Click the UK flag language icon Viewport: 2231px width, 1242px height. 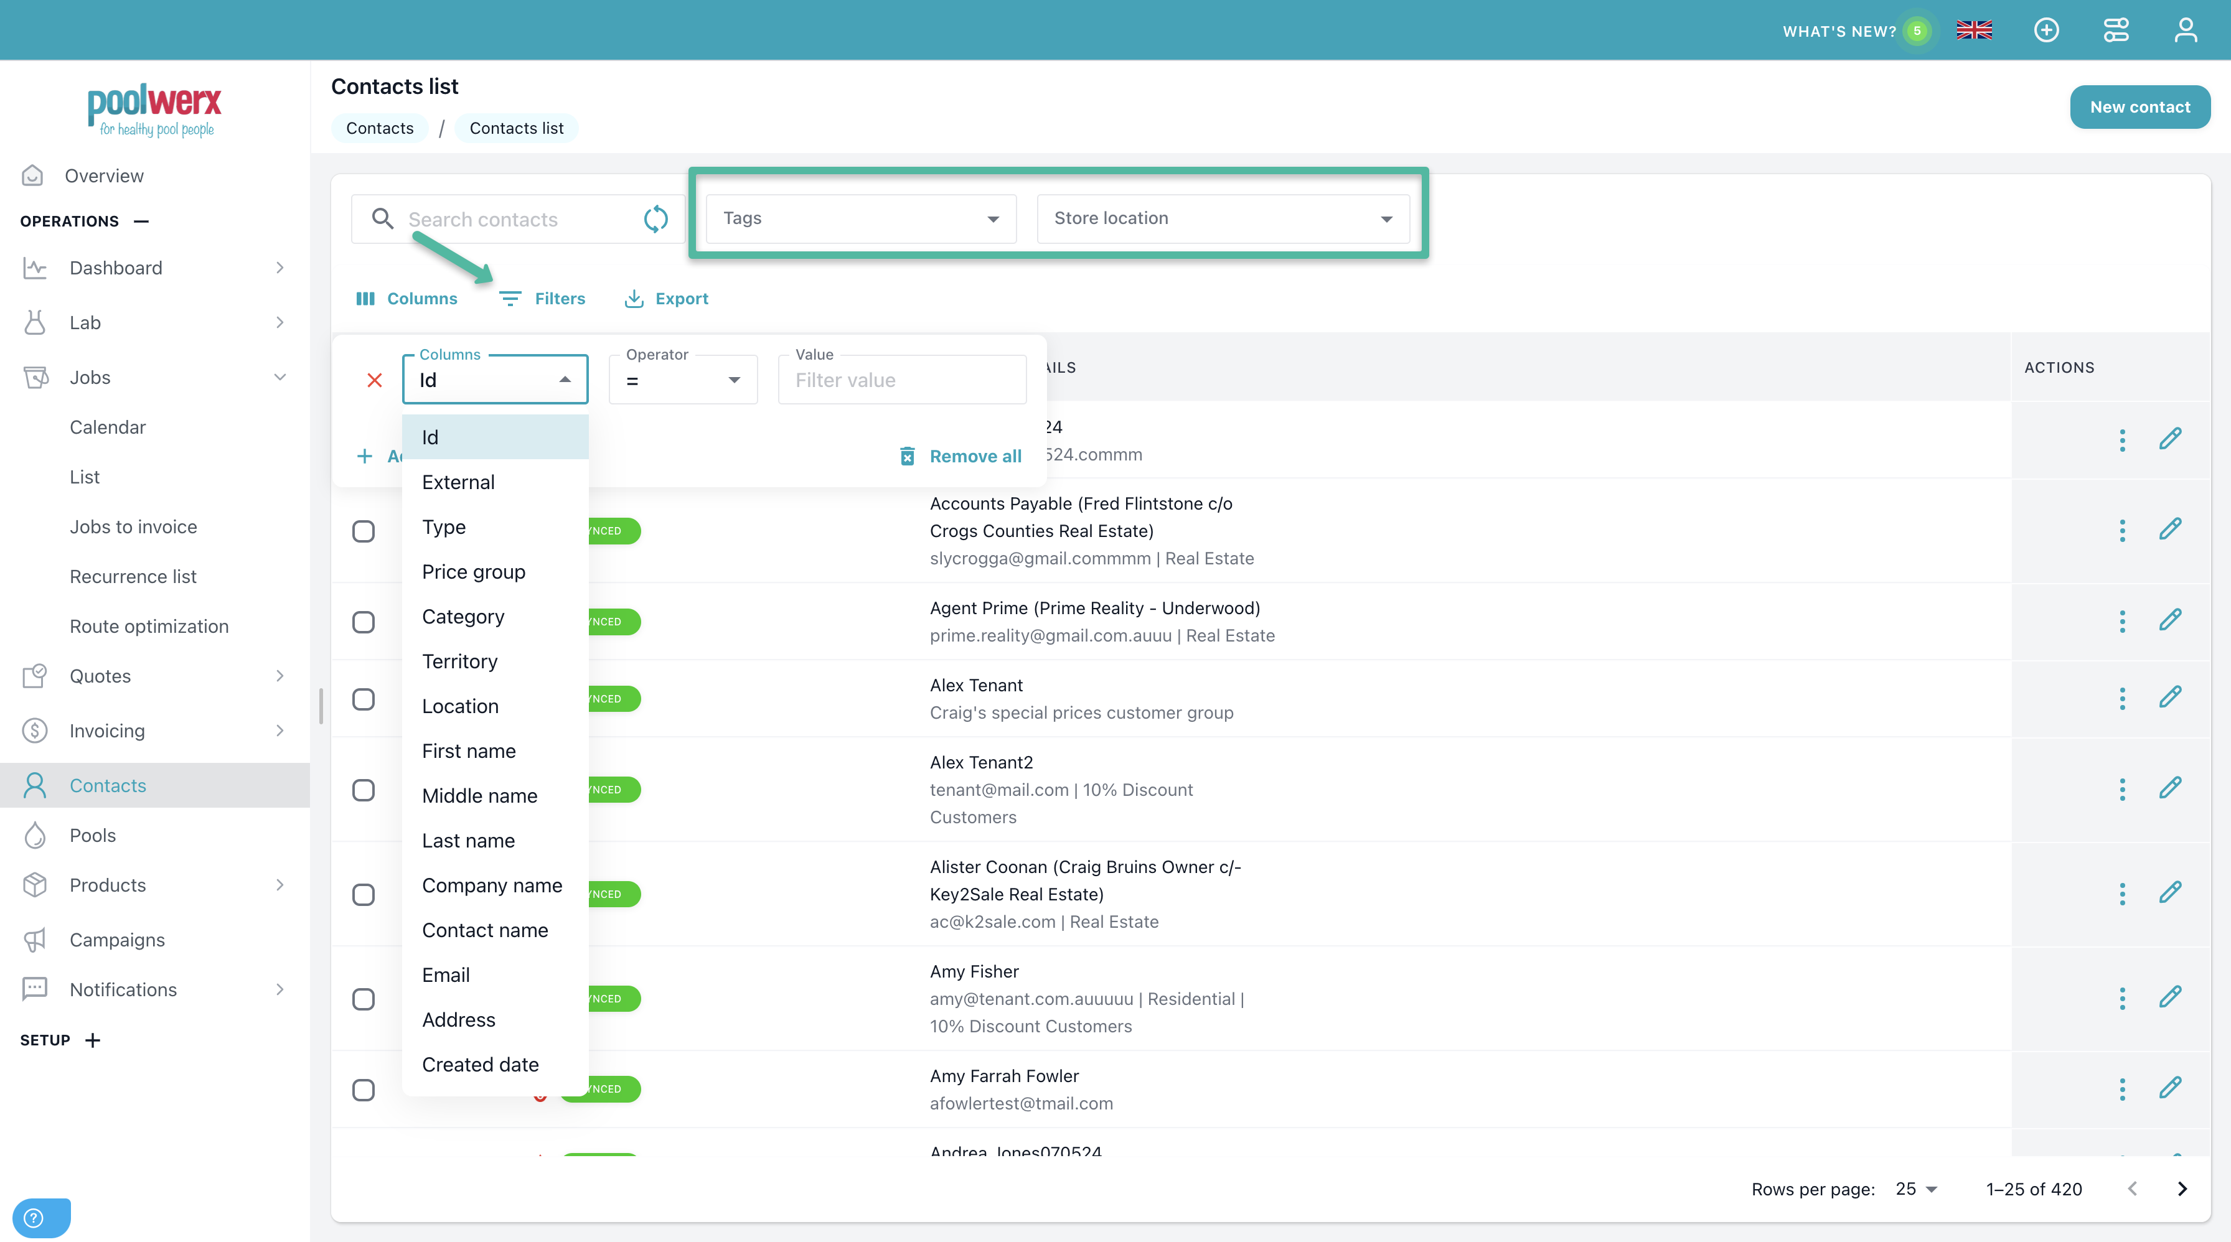point(1974,31)
